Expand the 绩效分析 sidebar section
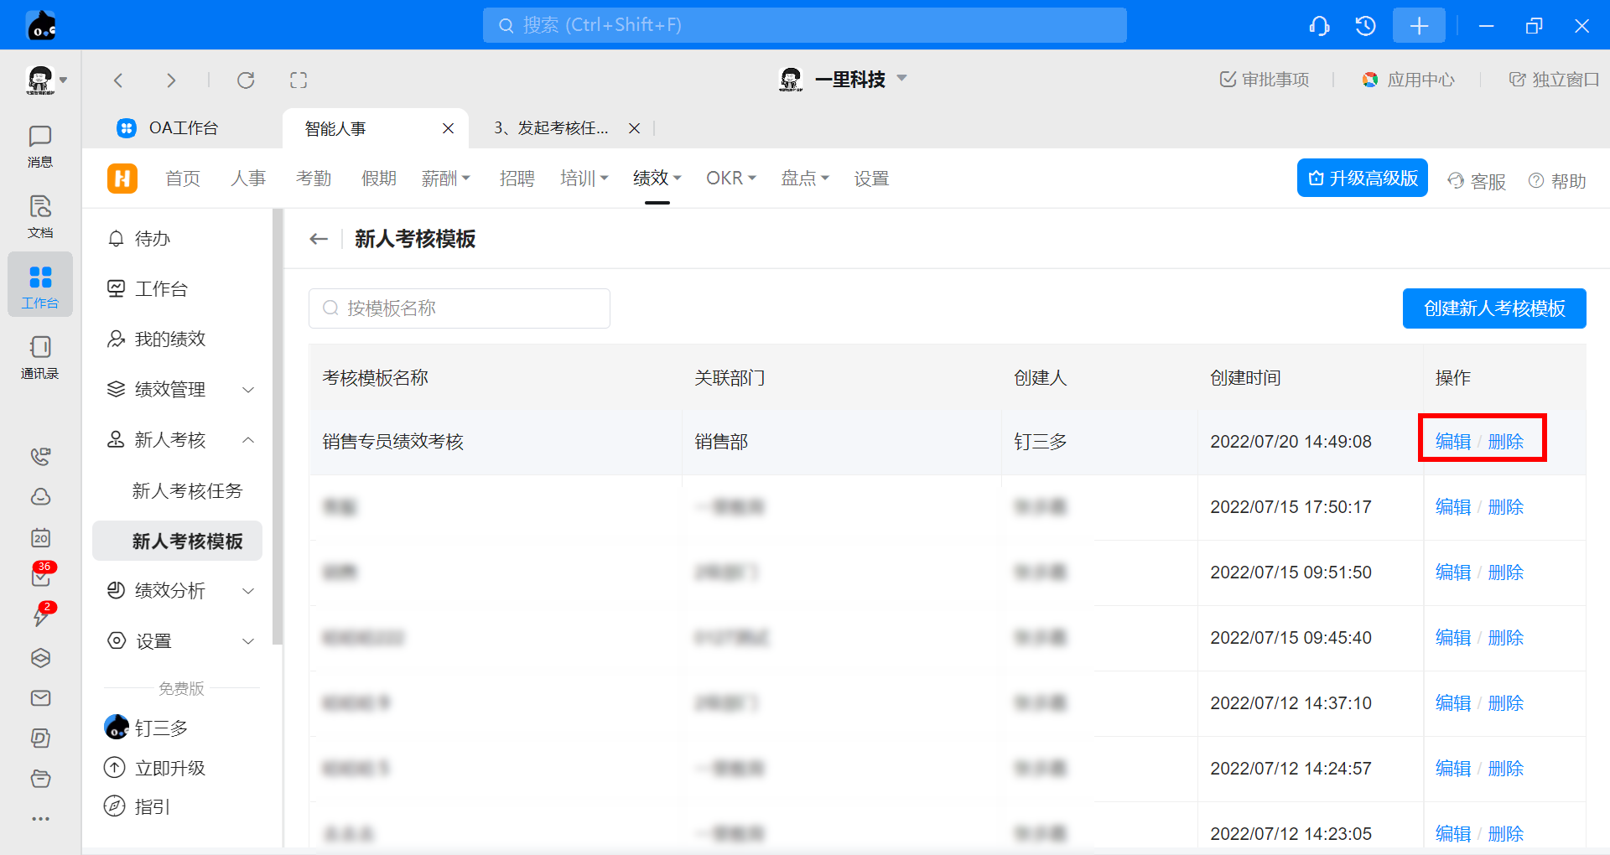 point(248,591)
